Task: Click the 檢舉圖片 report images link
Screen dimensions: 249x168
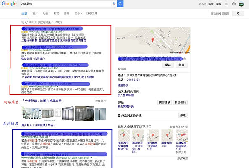Action: coord(100,101)
